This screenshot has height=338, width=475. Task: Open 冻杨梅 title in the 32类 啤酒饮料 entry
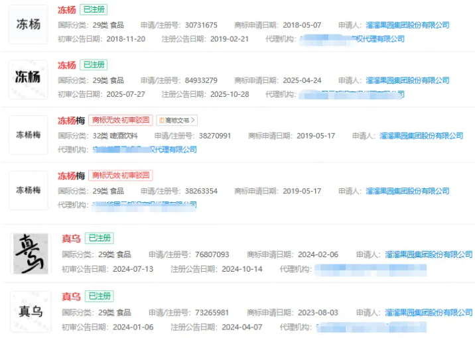tap(71, 121)
